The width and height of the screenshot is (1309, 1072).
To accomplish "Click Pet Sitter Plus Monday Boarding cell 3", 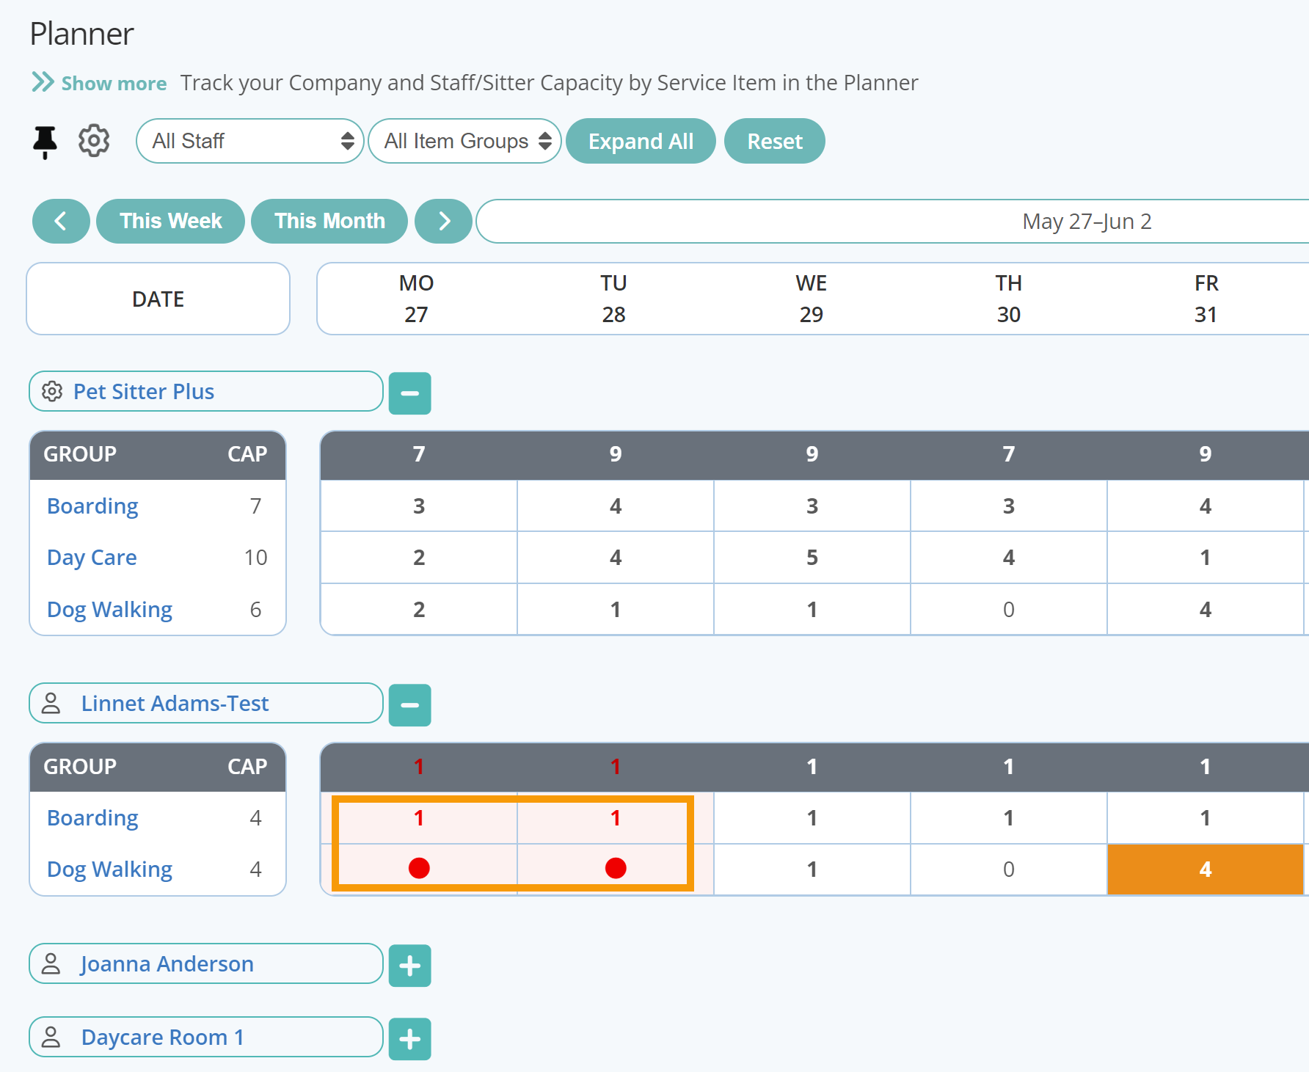I will tap(419, 506).
